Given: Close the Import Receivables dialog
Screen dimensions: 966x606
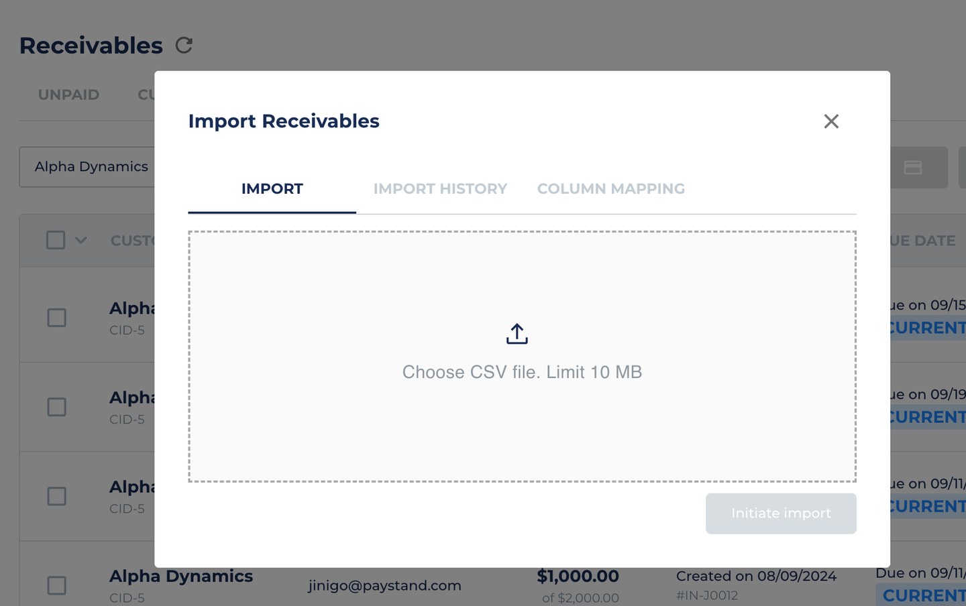Looking at the screenshot, I should (x=831, y=121).
